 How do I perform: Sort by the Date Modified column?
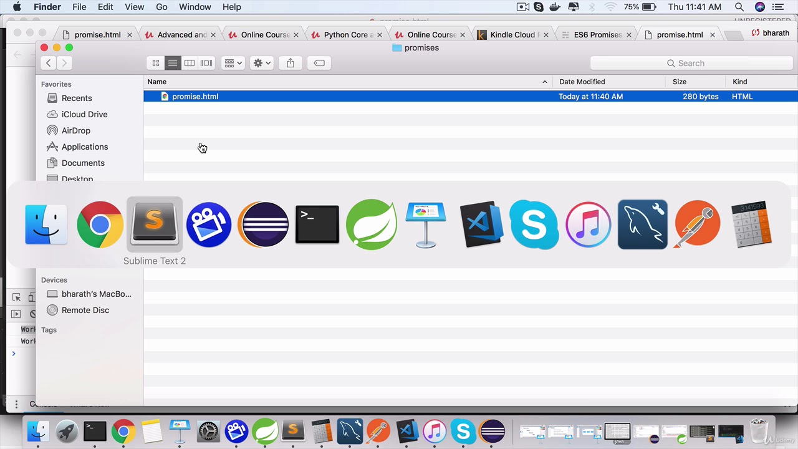click(609, 82)
